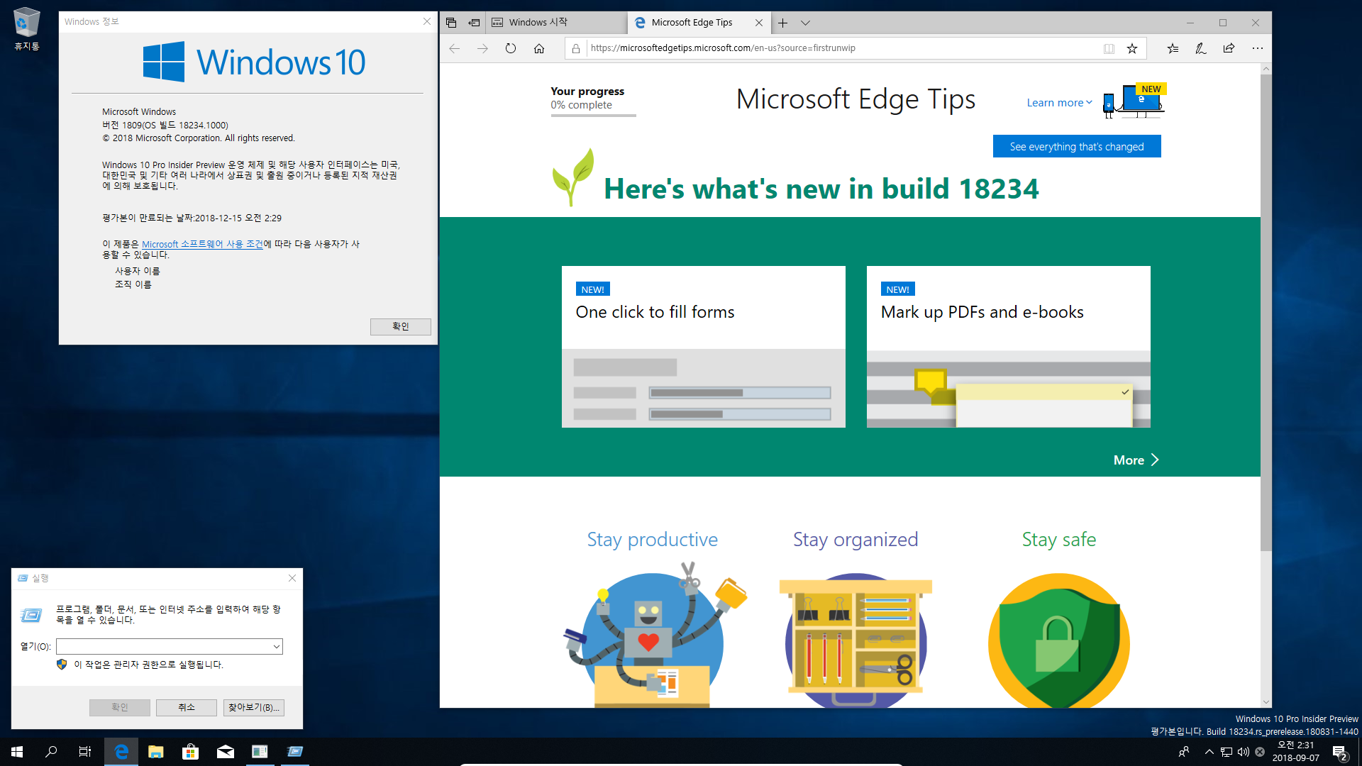Viewport: 1362px width, 766px height.
Task: Open Stay productive section
Action: coord(652,540)
